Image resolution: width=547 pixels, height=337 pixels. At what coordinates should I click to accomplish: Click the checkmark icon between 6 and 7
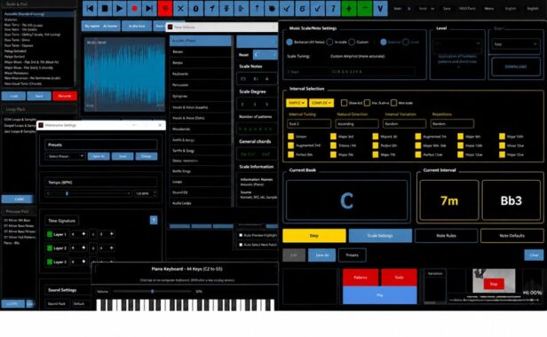[318, 8]
